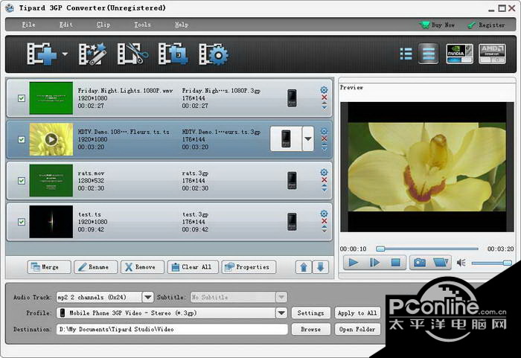Take snapshot with the camera icon

[420, 262]
